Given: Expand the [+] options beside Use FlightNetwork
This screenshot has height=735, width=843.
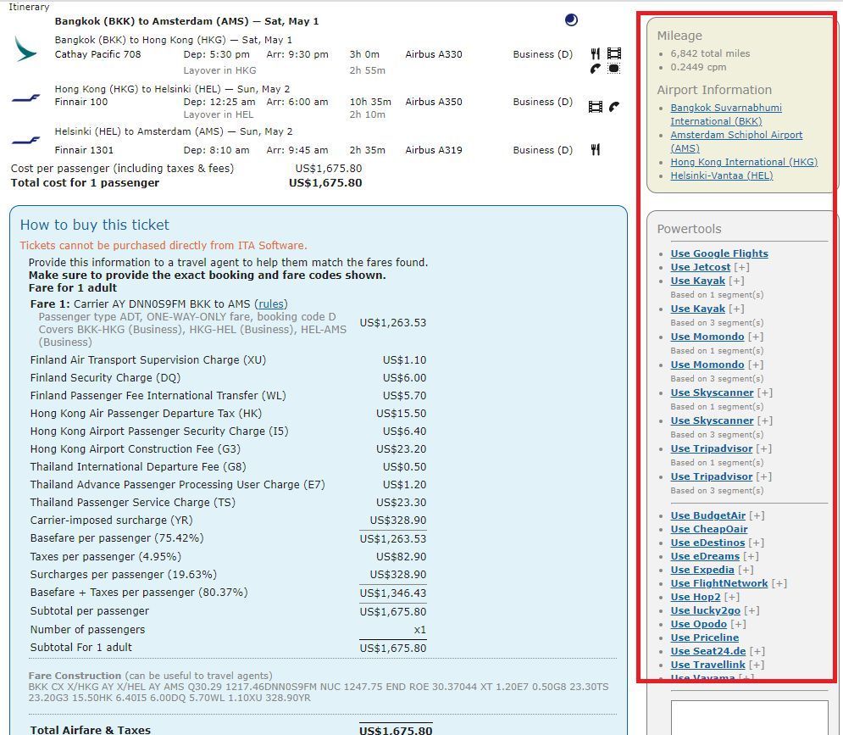Looking at the screenshot, I should point(779,583).
